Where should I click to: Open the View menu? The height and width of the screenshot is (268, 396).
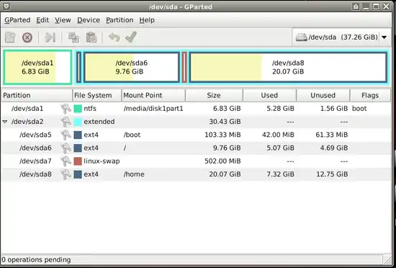point(63,20)
